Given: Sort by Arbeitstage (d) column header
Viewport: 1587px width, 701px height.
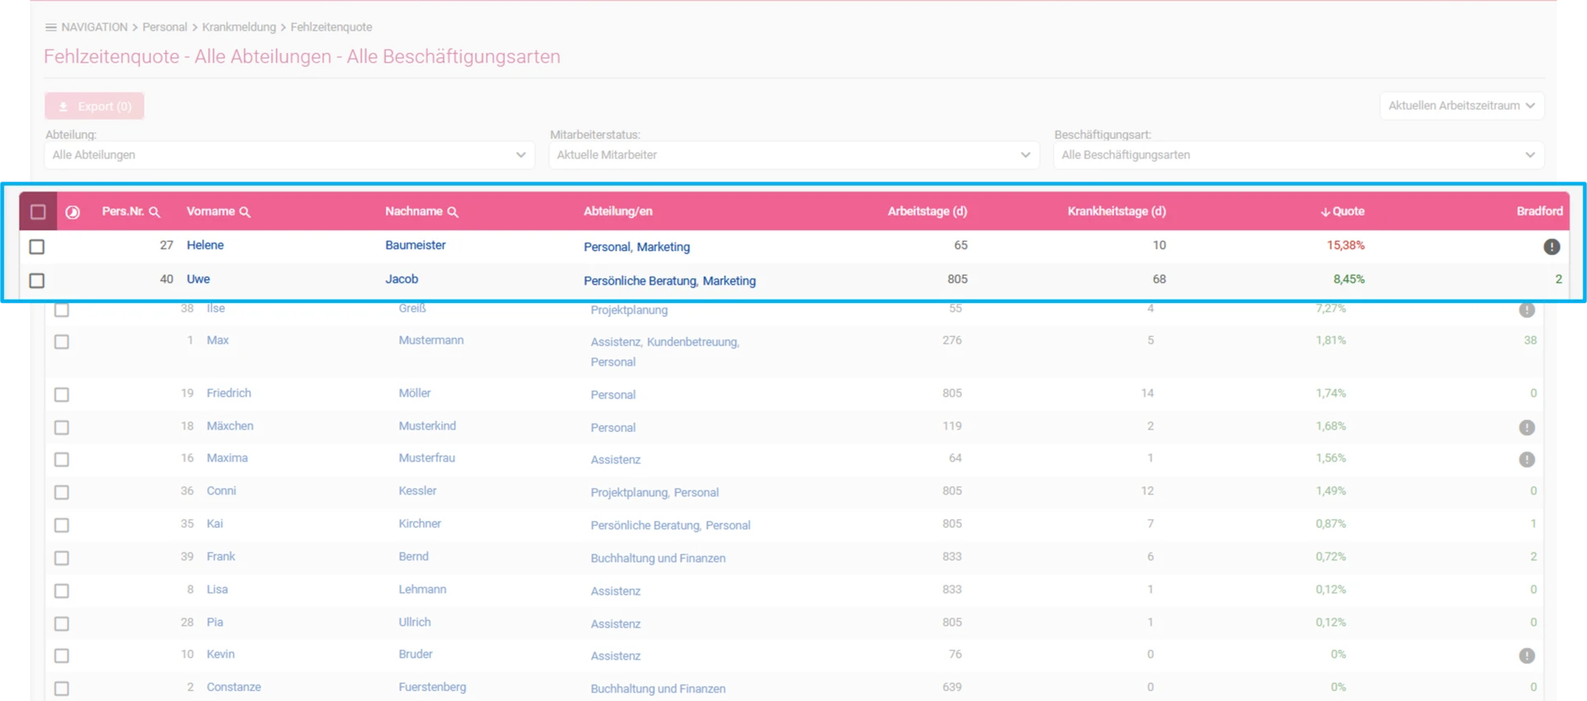Looking at the screenshot, I should (x=927, y=211).
